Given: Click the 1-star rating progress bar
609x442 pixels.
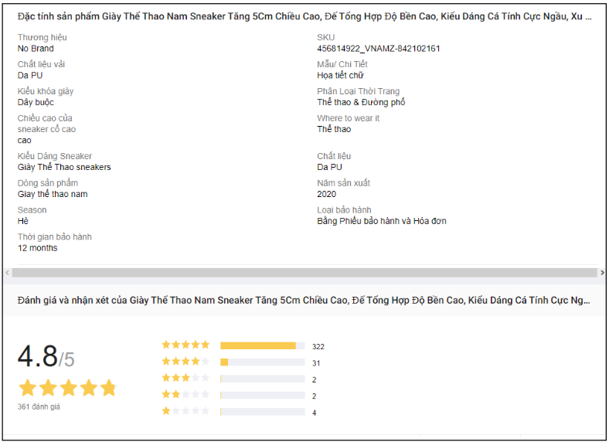Looking at the screenshot, I should [x=262, y=412].
